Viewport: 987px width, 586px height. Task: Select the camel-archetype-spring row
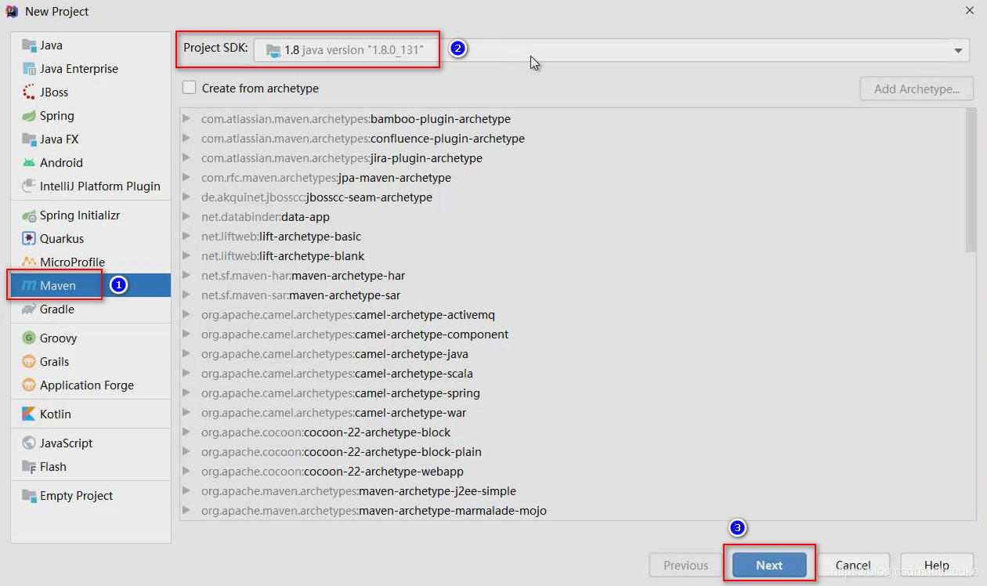click(573, 393)
